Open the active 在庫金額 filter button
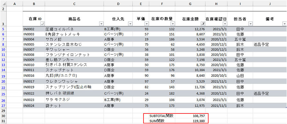Image resolution: width=287 pixels, height=124 pixels. (203, 23)
